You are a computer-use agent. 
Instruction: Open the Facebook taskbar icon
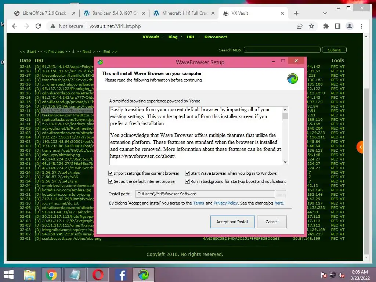pos(121,275)
